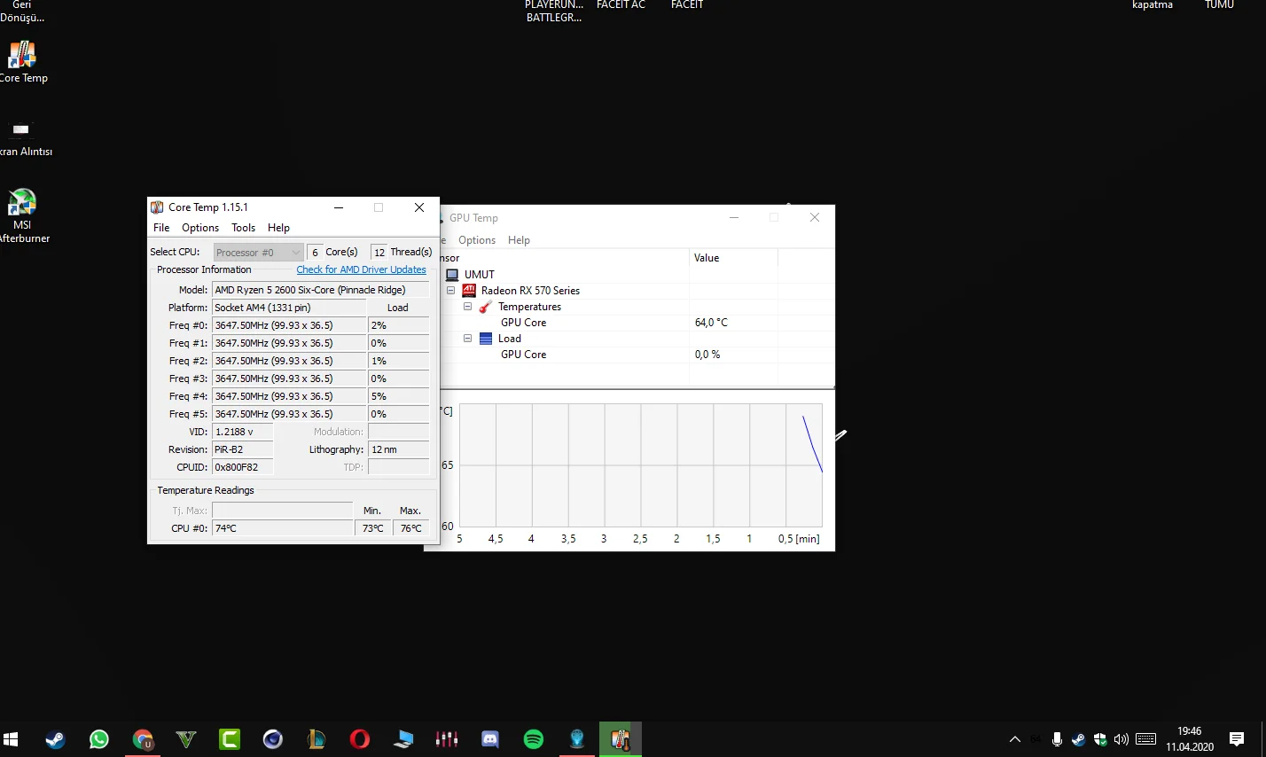Click the CPUID field showing 0x800F82
The width and height of the screenshot is (1266, 757).
click(243, 467)
